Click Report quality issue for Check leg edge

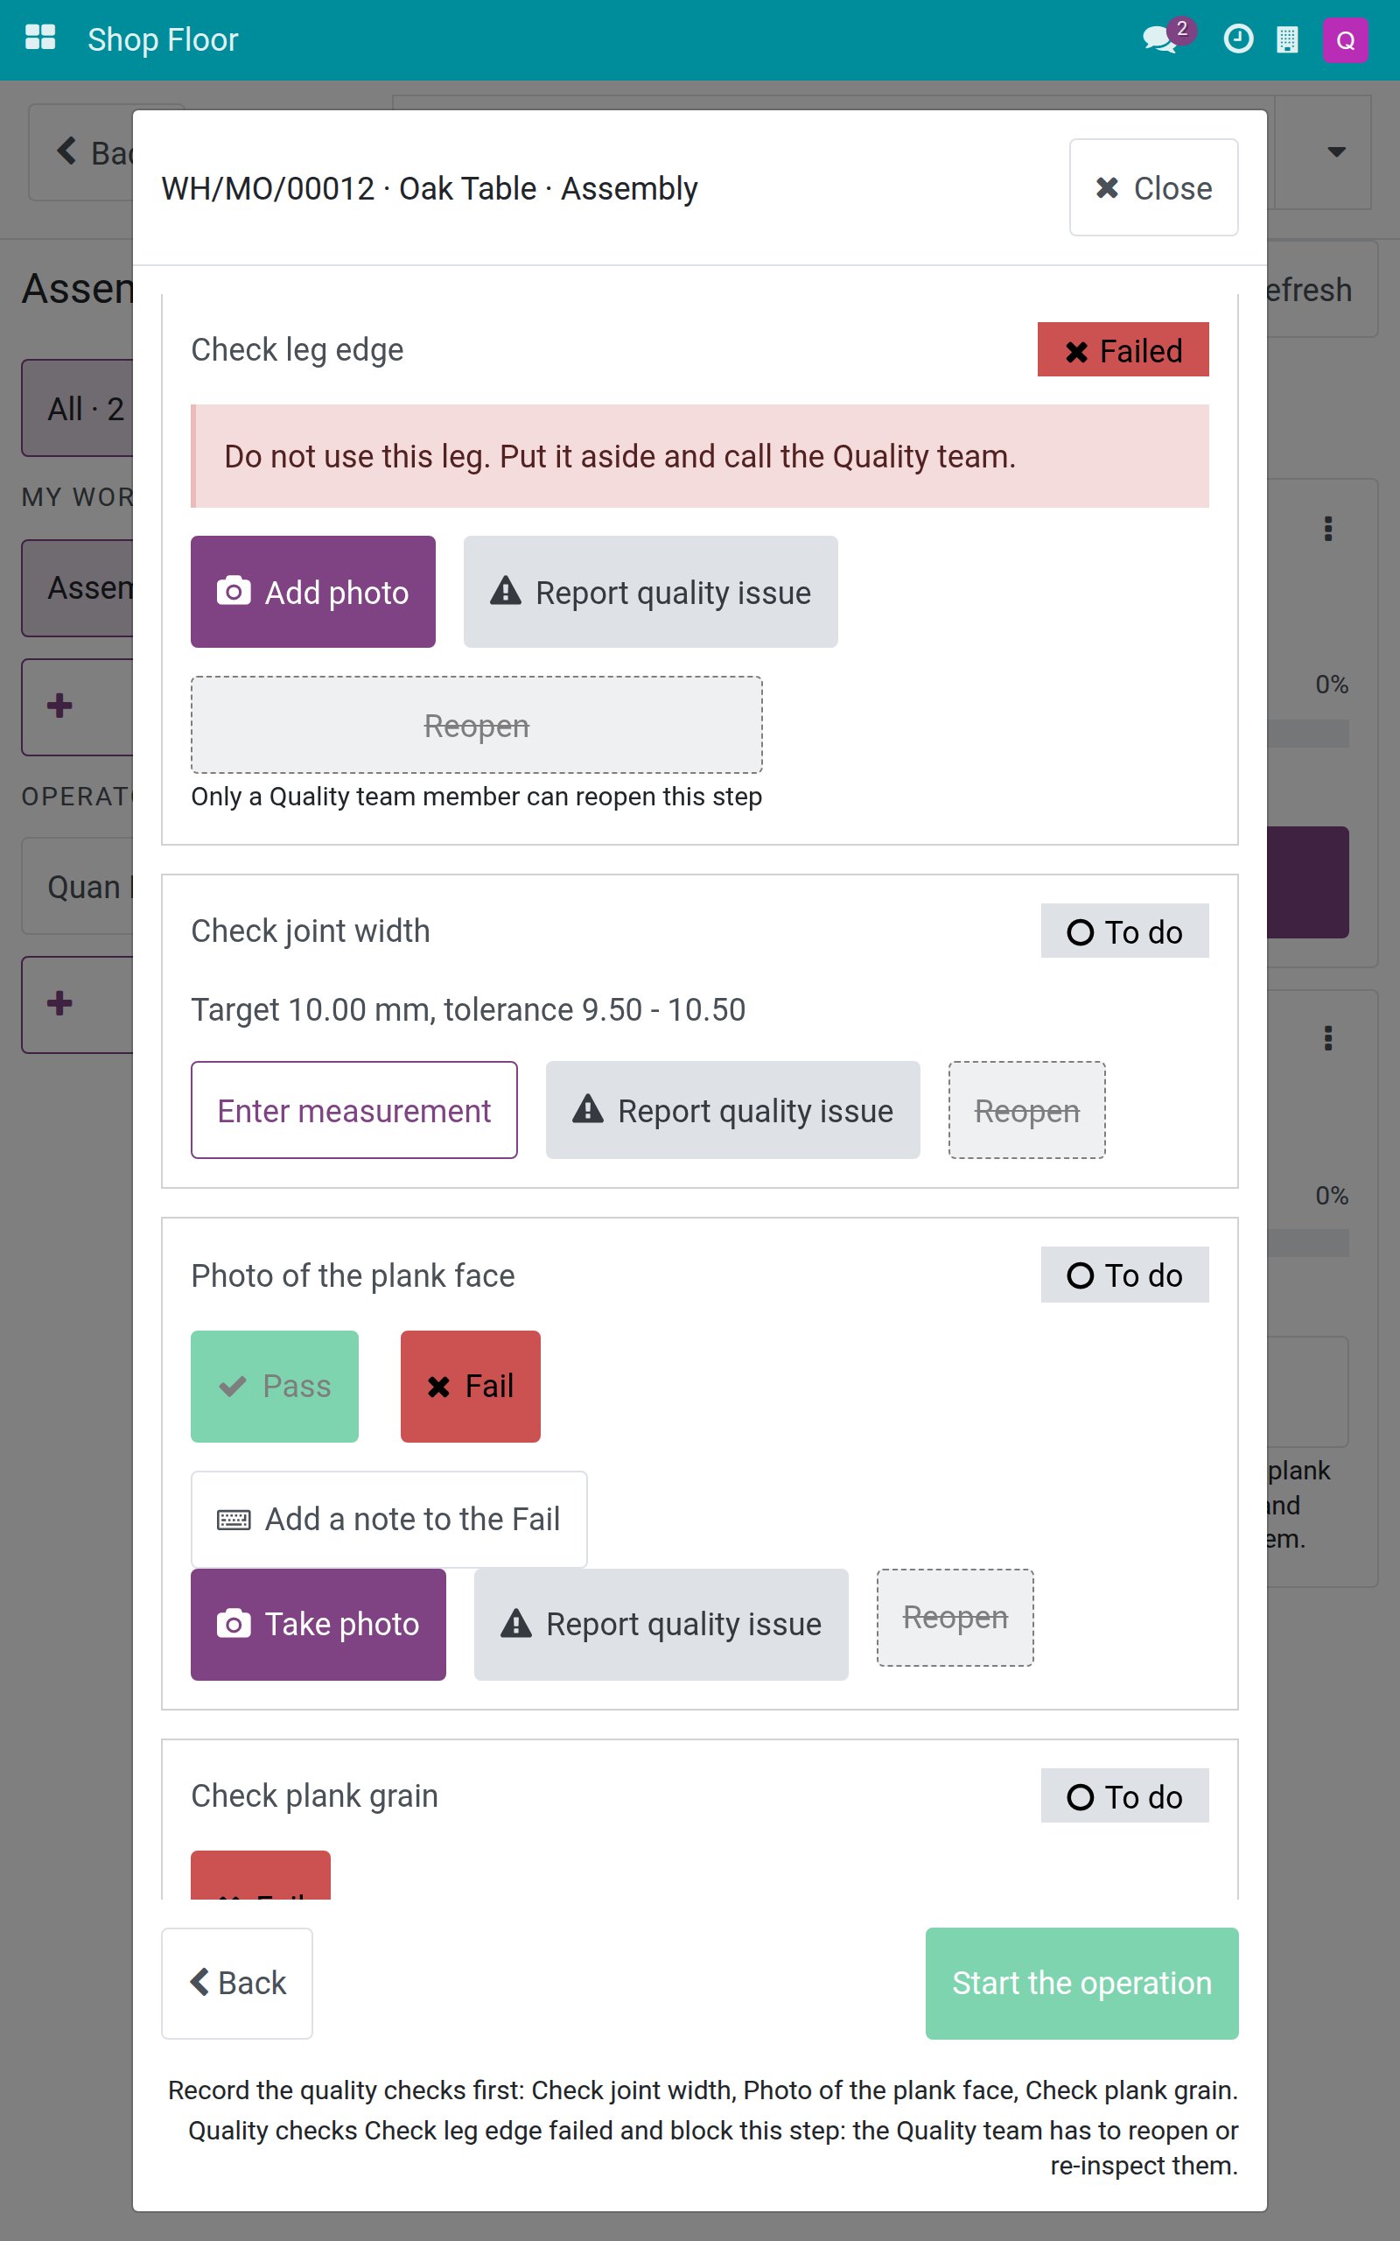coord(650,592)
